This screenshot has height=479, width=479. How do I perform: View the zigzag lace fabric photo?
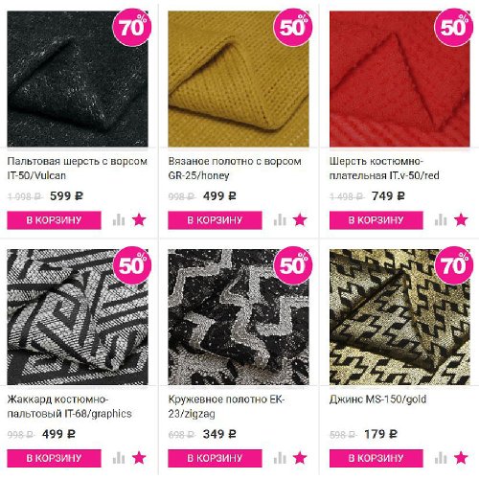239,317
